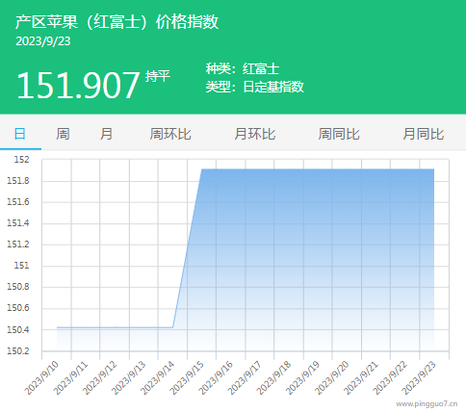The height and width of the screenshot is (412, 466).
Task: Switch to the 周 weekly tab
Action: pyautogui.click(x=63, y=134)
